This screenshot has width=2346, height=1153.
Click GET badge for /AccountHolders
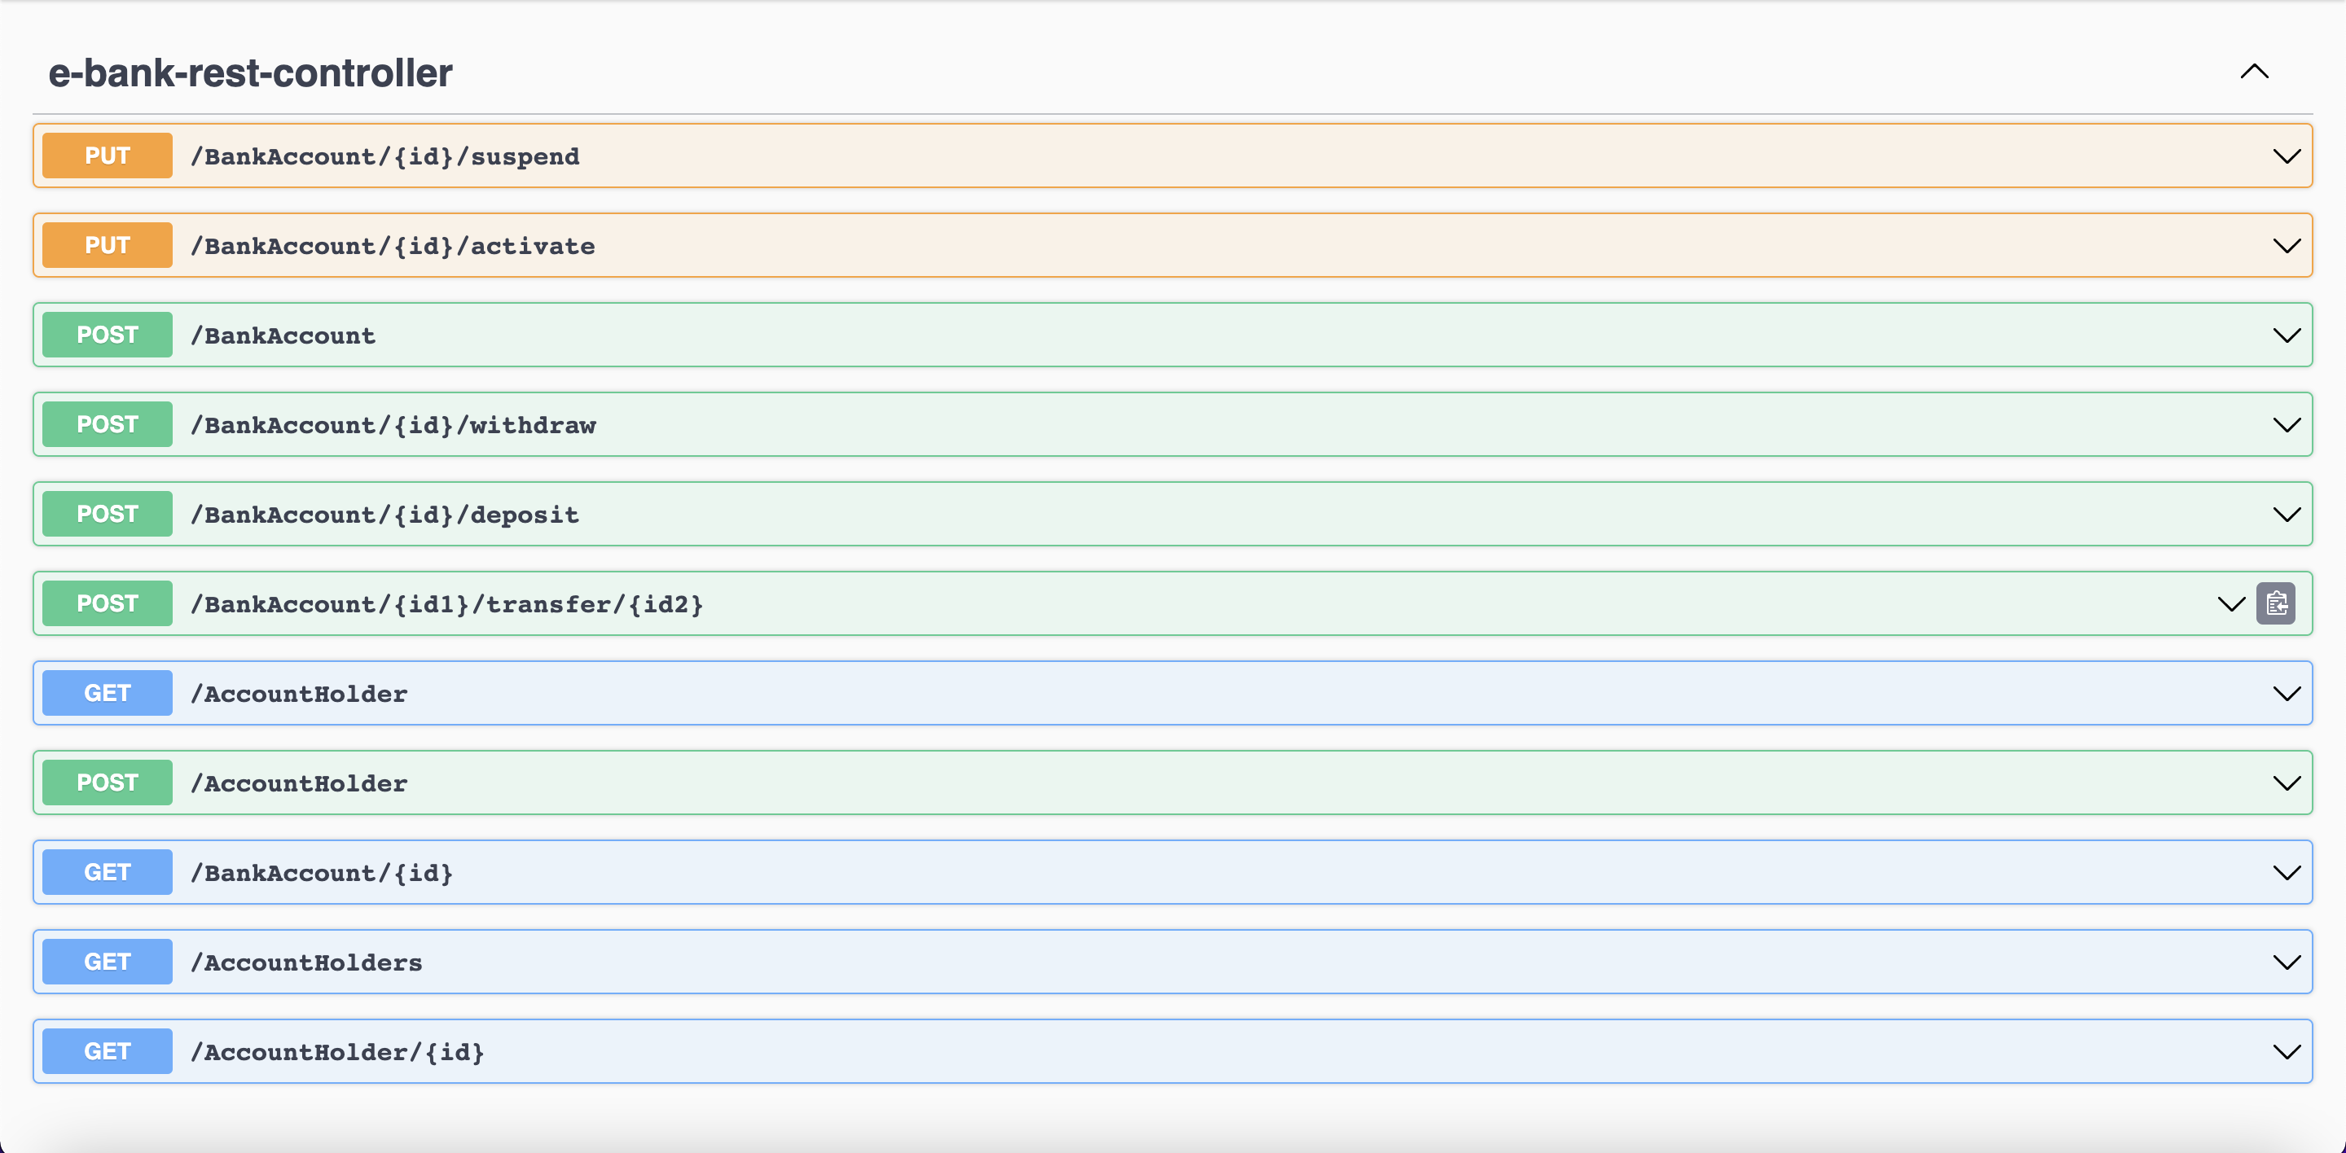tap(108, 962)
